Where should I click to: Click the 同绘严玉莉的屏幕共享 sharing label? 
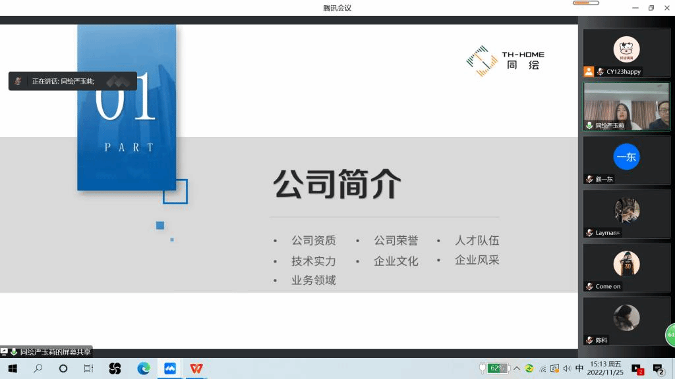[54, 352]
